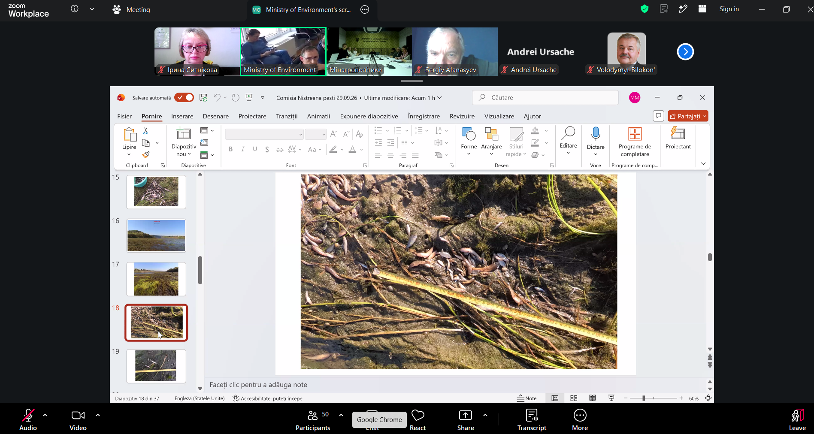Expand the font name combo box

point(300,135)
